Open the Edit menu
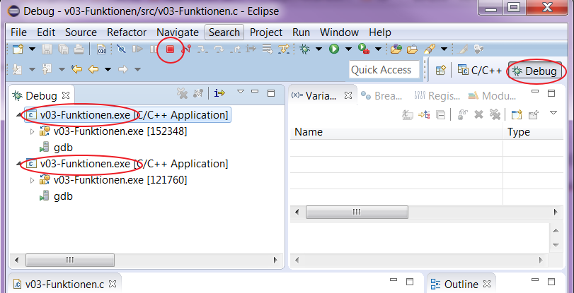Screen dimensions: 574x293 [x=46, y=32]
